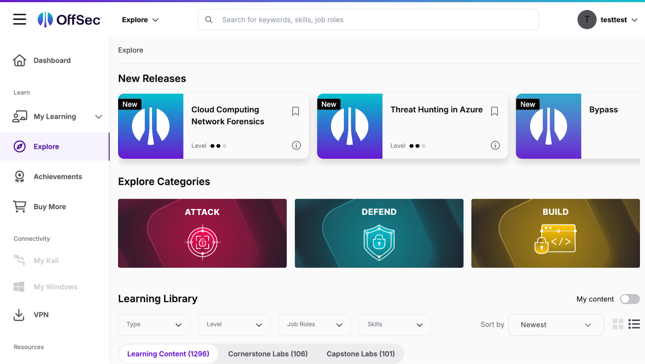Screen dimensions: 645x364
Task: Click the testtest username
Action: [x=614, y=20]
